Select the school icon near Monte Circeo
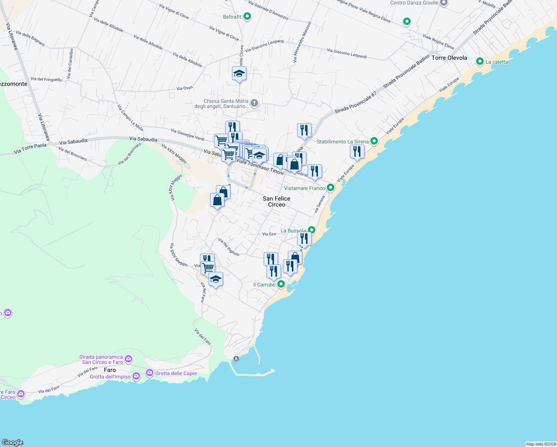This screenshot has width=557, height=447. click(239, 74)
